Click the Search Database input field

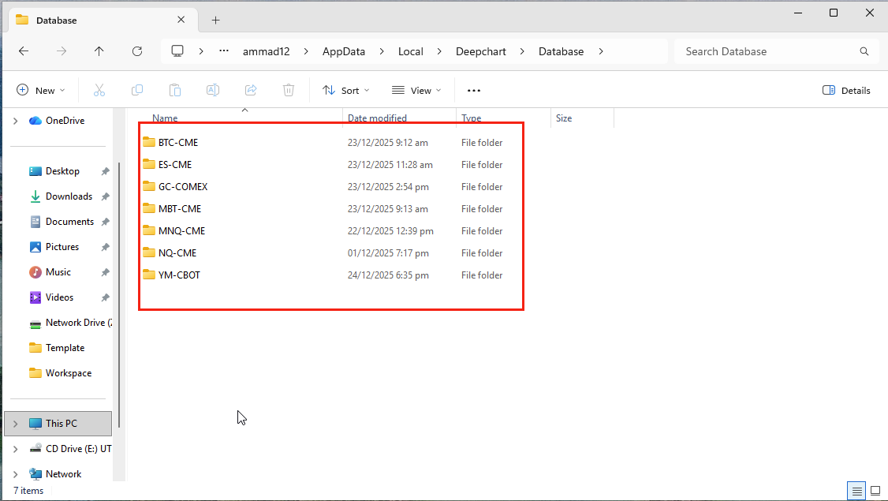(769, 51)
